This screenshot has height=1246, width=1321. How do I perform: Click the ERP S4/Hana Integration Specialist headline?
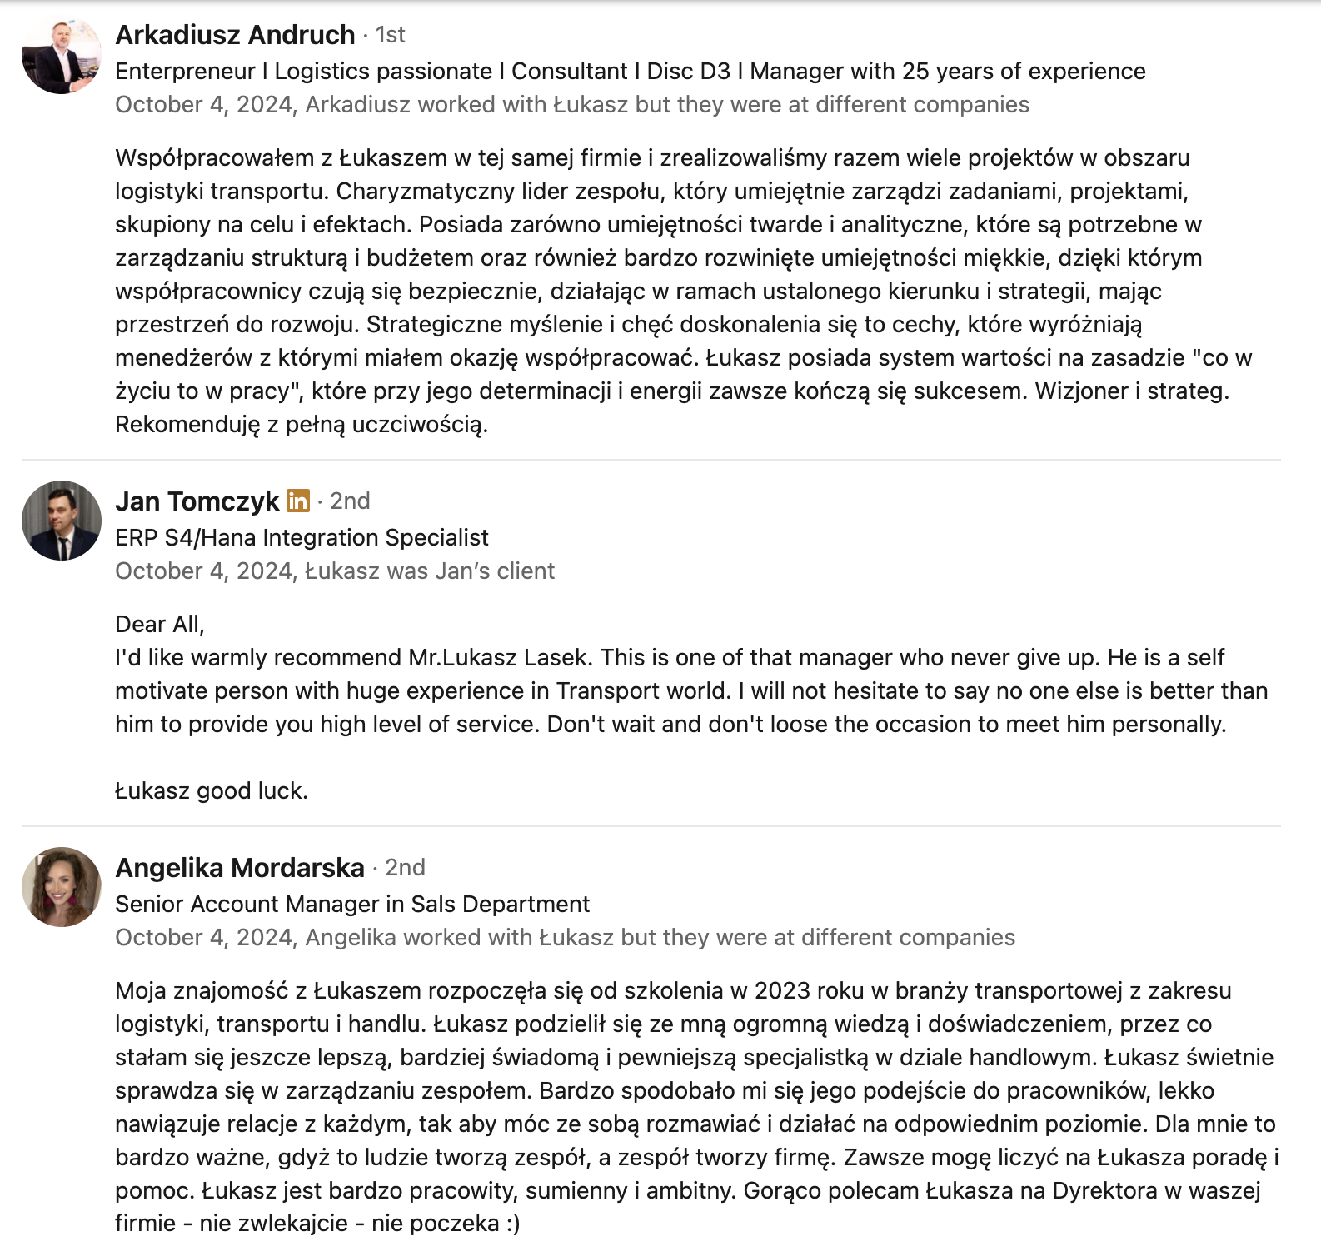pos(302,538)
